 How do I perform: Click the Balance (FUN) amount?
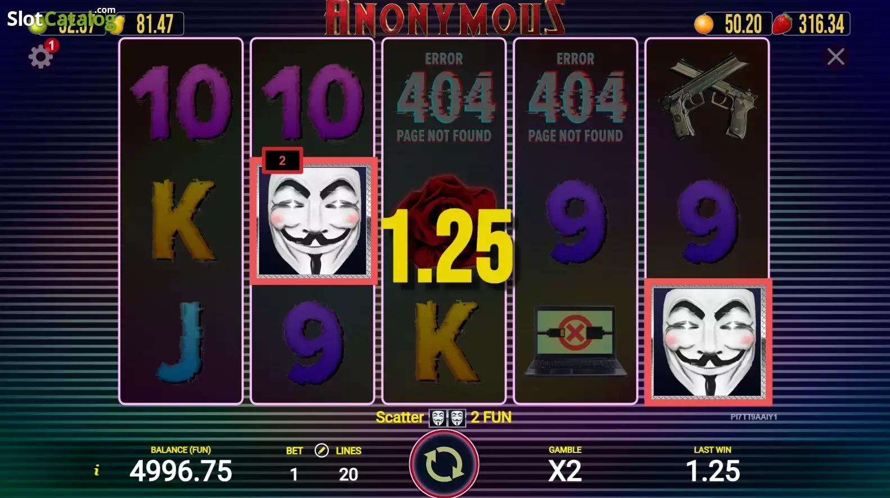[181, 471]
